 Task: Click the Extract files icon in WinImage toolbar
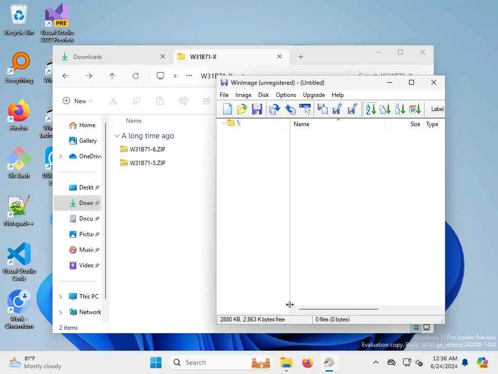pos(290,109)
